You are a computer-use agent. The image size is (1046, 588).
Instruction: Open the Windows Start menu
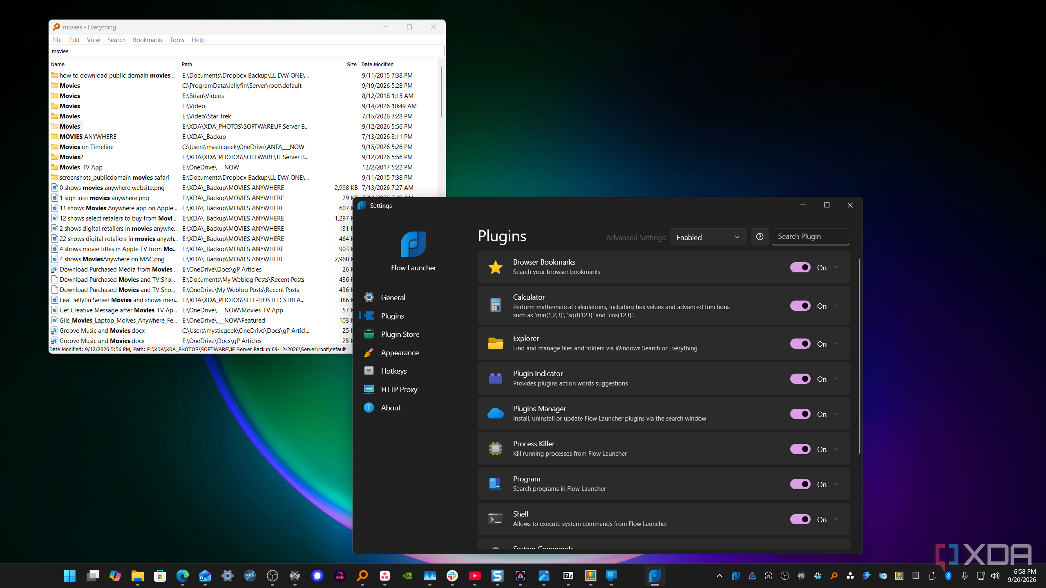pyautogui.click(x=69, y=576)
